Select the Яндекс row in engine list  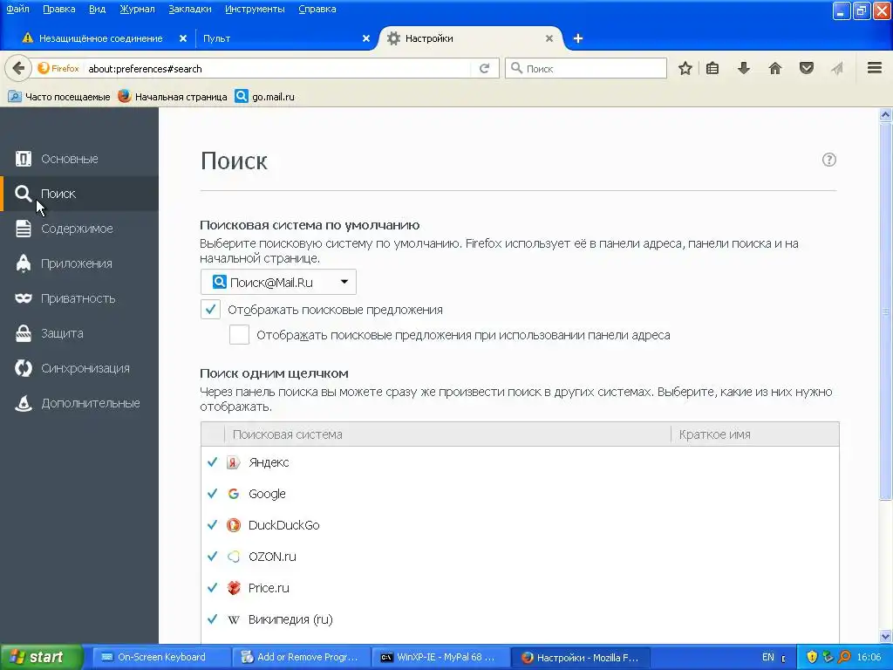click(520, 462)
